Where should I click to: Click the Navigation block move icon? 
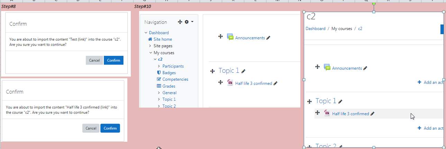[180, 22]
